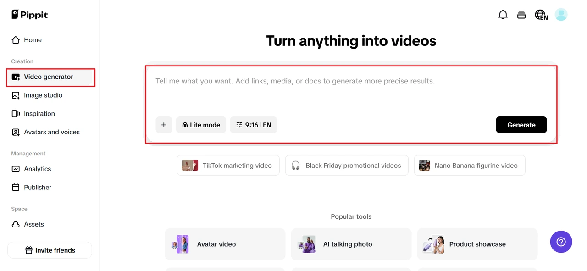Click the plus add media button
The width and height of the screenshot is (587, 271).
click(164, 125)
